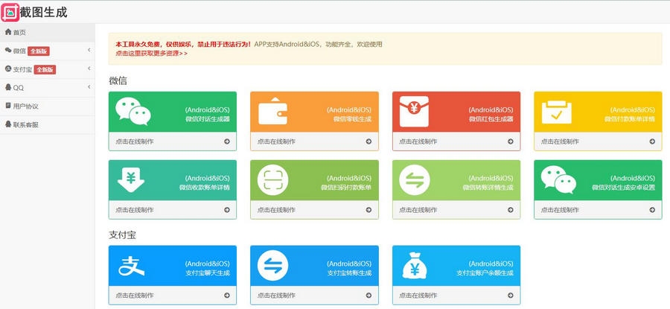The image size is (670, 309).
Task: Select 联系客服 in the sidebar
Action: click(25, 124)
